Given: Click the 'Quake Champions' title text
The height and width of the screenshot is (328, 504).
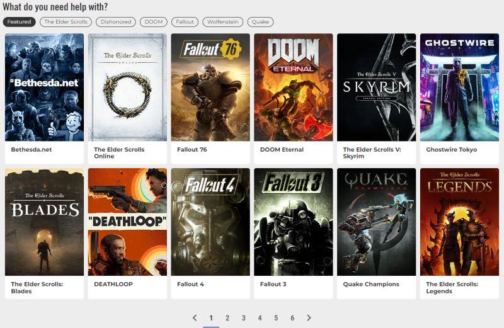Looking at the screenshot, I should pyautogui.click(x=371, y=284).
